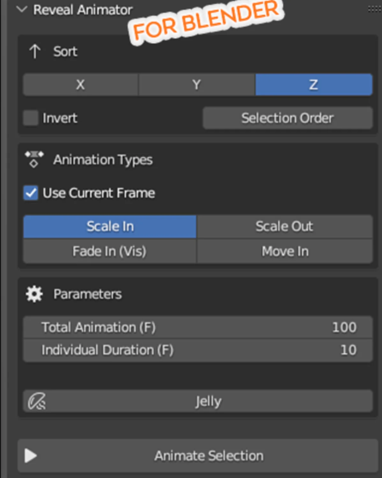382x478 pixels.
Task: Click the play triangle on Animate Selection
Action: click(31, 456)
